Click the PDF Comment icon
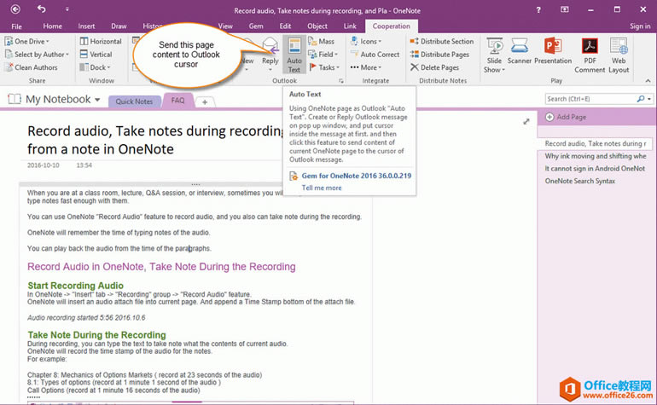 [590, 55]
